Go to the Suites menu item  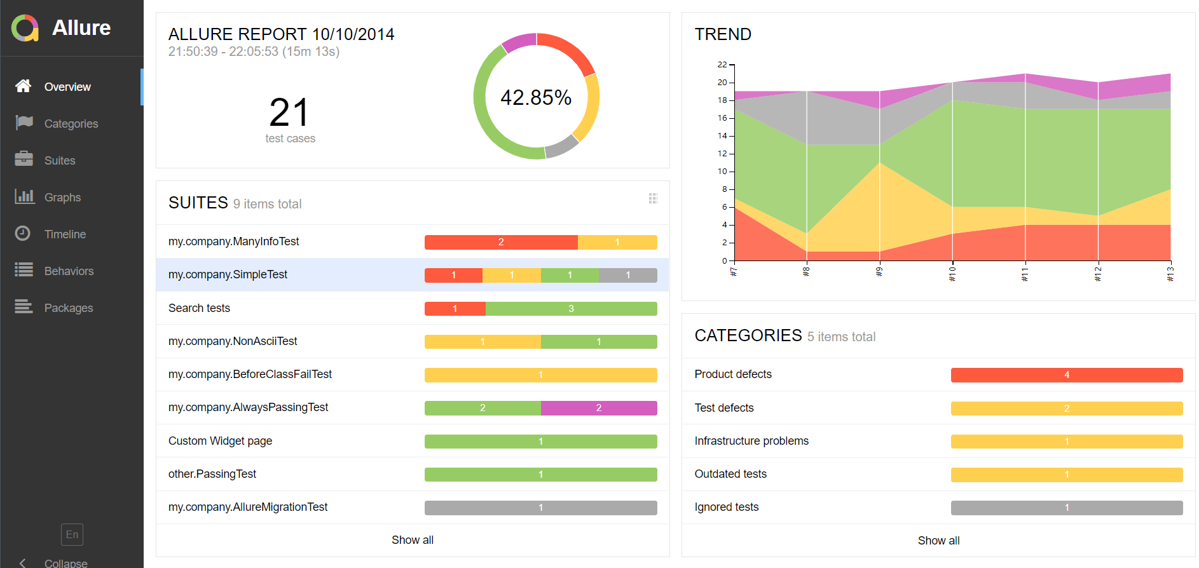[x=72, y=161]
